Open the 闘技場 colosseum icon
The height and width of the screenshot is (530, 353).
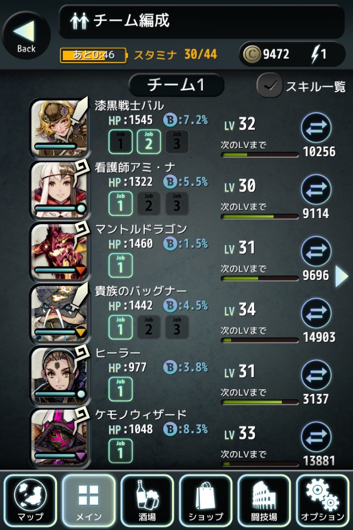(x=264, y=500)
